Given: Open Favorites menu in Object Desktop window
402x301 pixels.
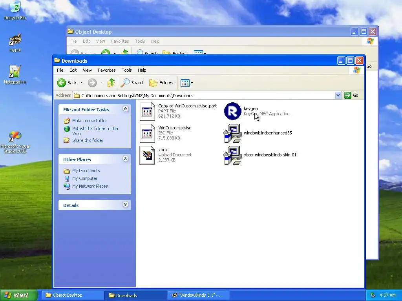Looking at the screenshot, I should tap(120, 41).
